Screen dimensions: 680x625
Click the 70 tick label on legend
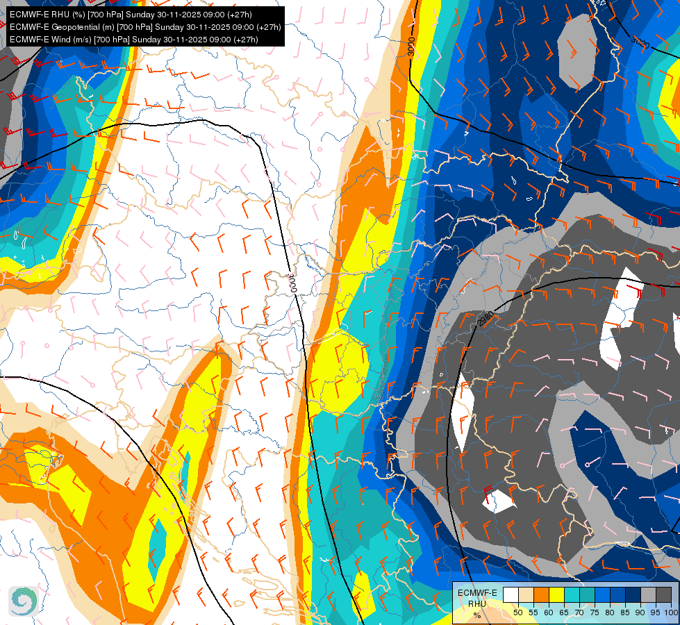click(579, 612)
